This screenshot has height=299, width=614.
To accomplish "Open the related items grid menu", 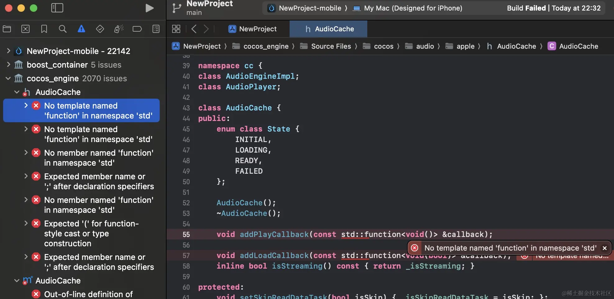I will tap(176, 29).
